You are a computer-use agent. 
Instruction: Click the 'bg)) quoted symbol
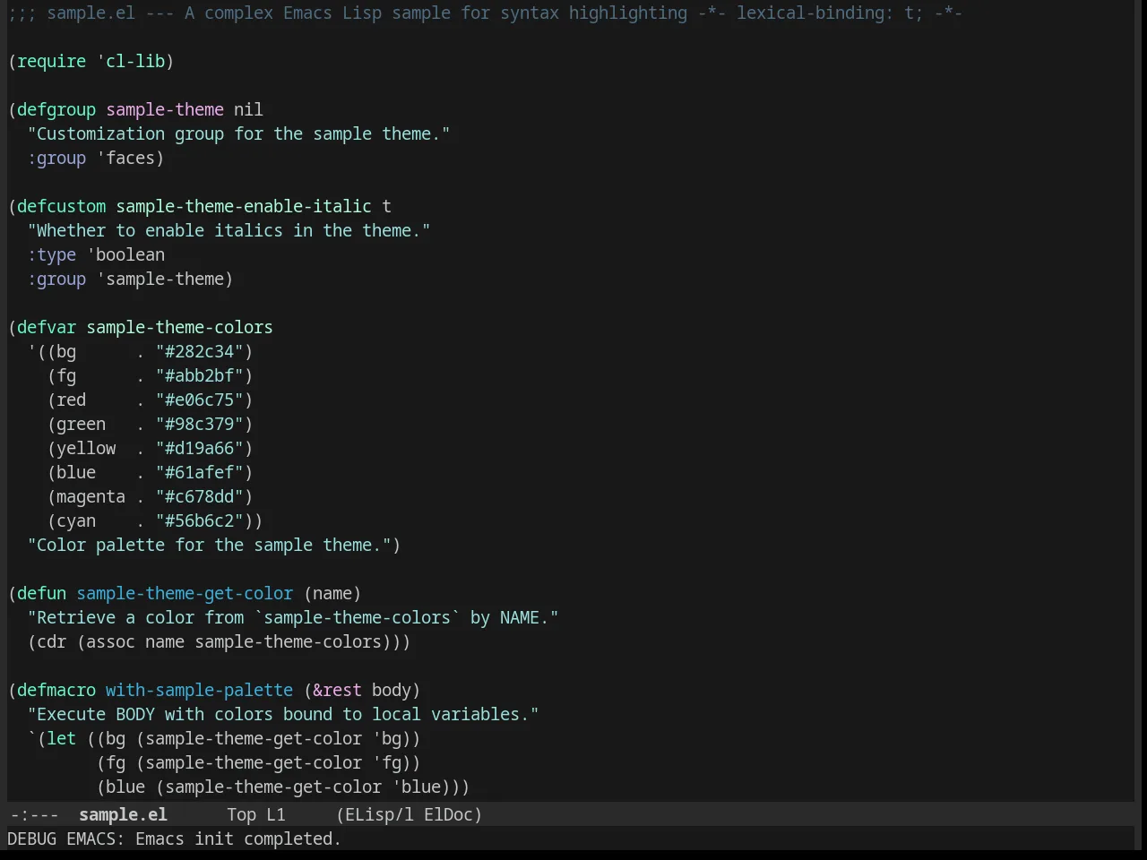[x=396, y=738]
